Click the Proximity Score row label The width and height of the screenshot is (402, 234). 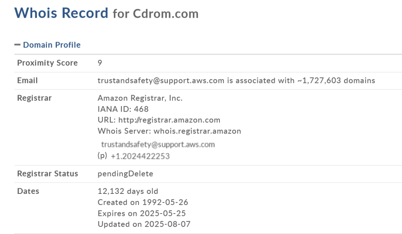coord(48,63)
